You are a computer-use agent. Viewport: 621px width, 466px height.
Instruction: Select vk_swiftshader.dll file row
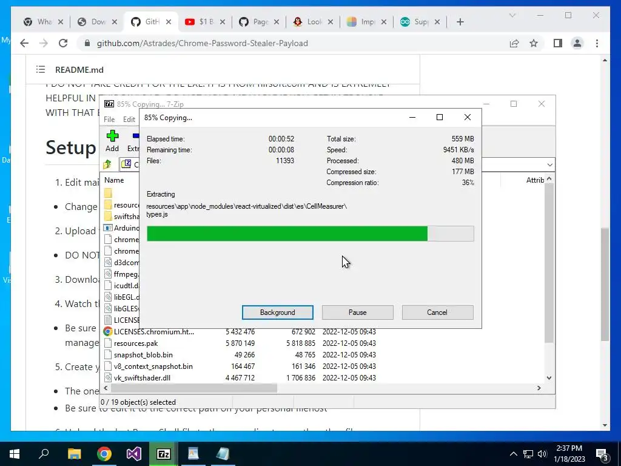pyautogui.click(x=240, y=377)
